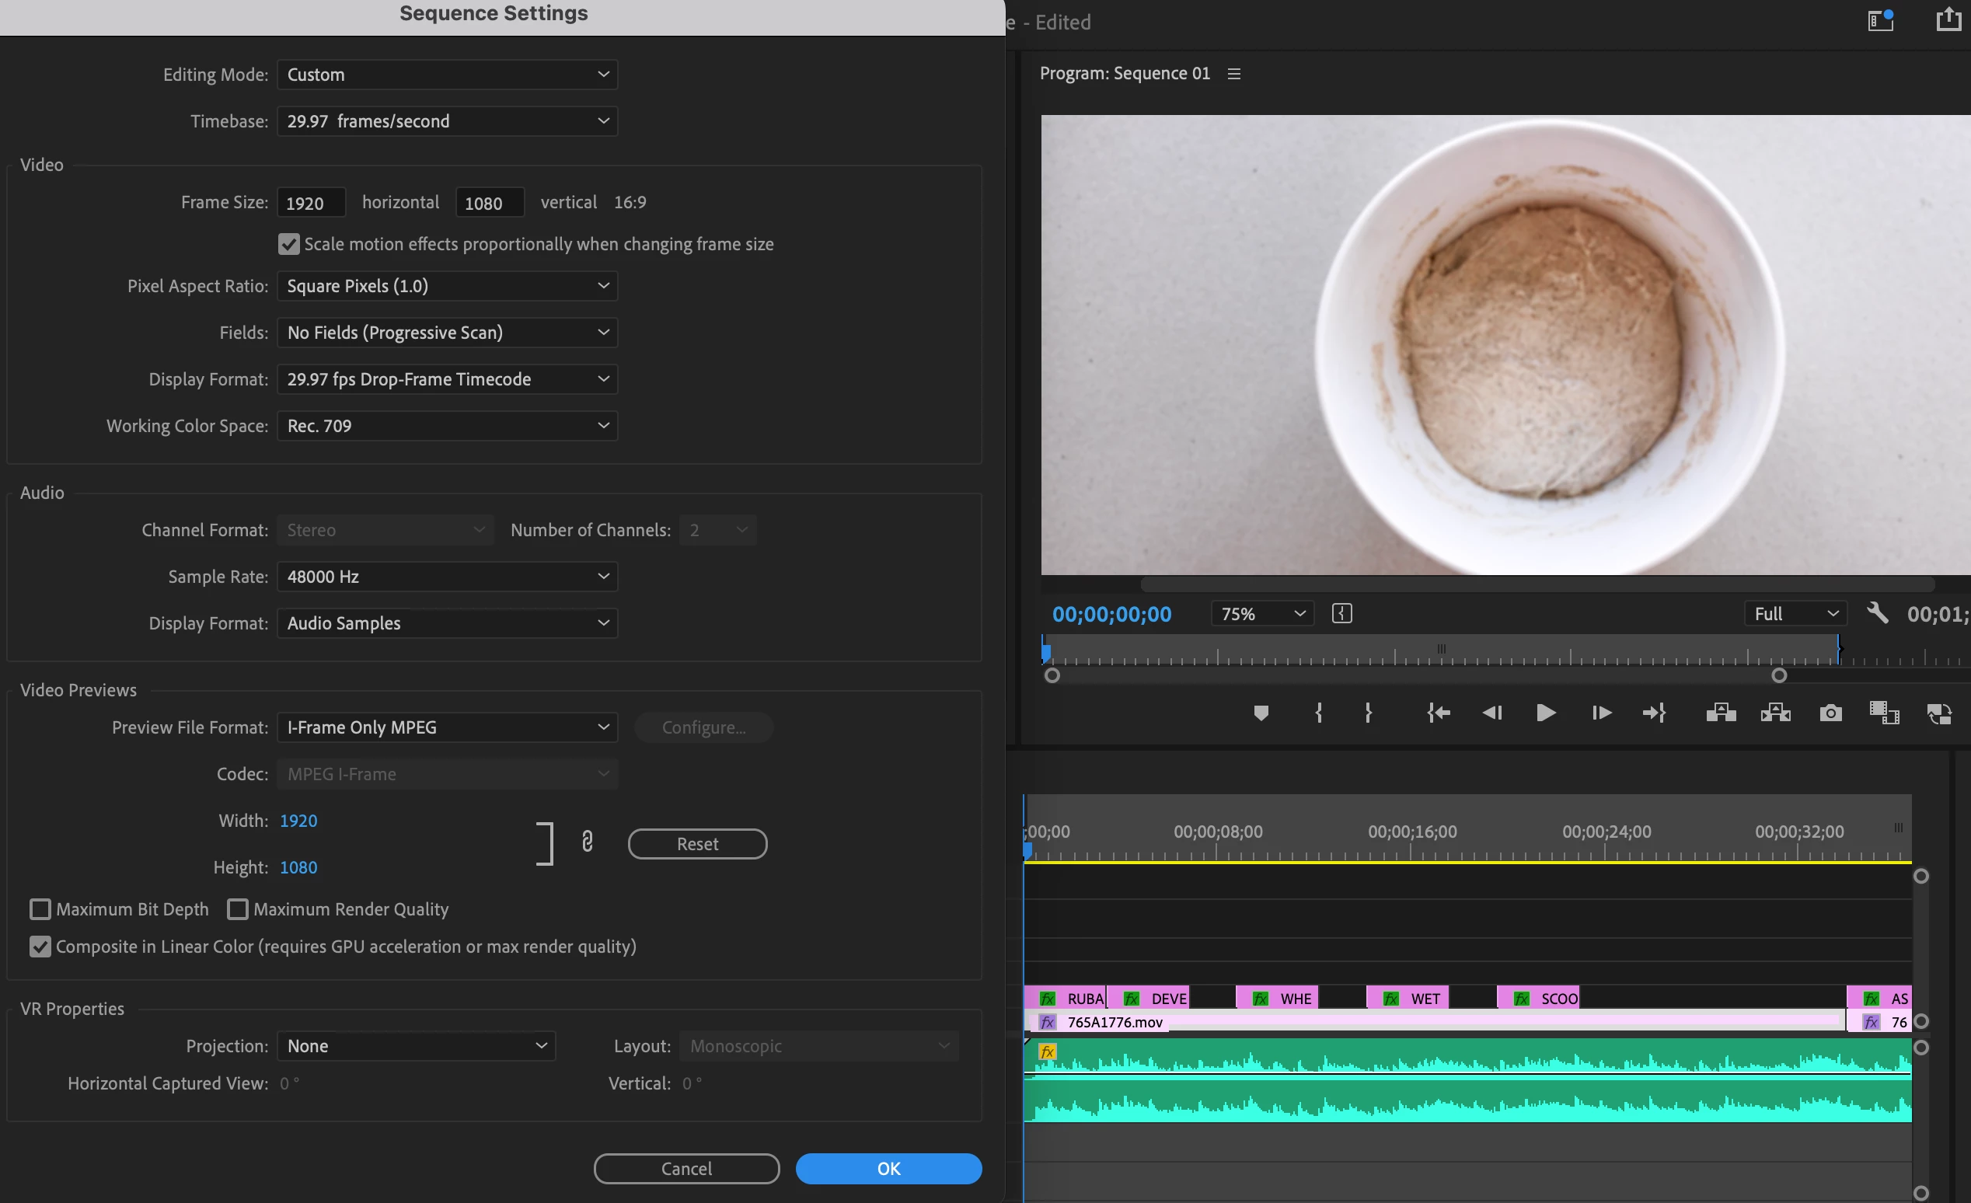This screenshot has height=1203, width=1971.
Task: Click the Lift edit icon
Action: click(1721, 713)
